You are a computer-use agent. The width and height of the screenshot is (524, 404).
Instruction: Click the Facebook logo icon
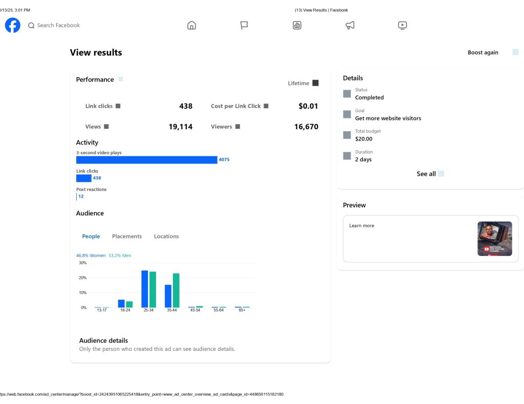(x=13, y=25)
